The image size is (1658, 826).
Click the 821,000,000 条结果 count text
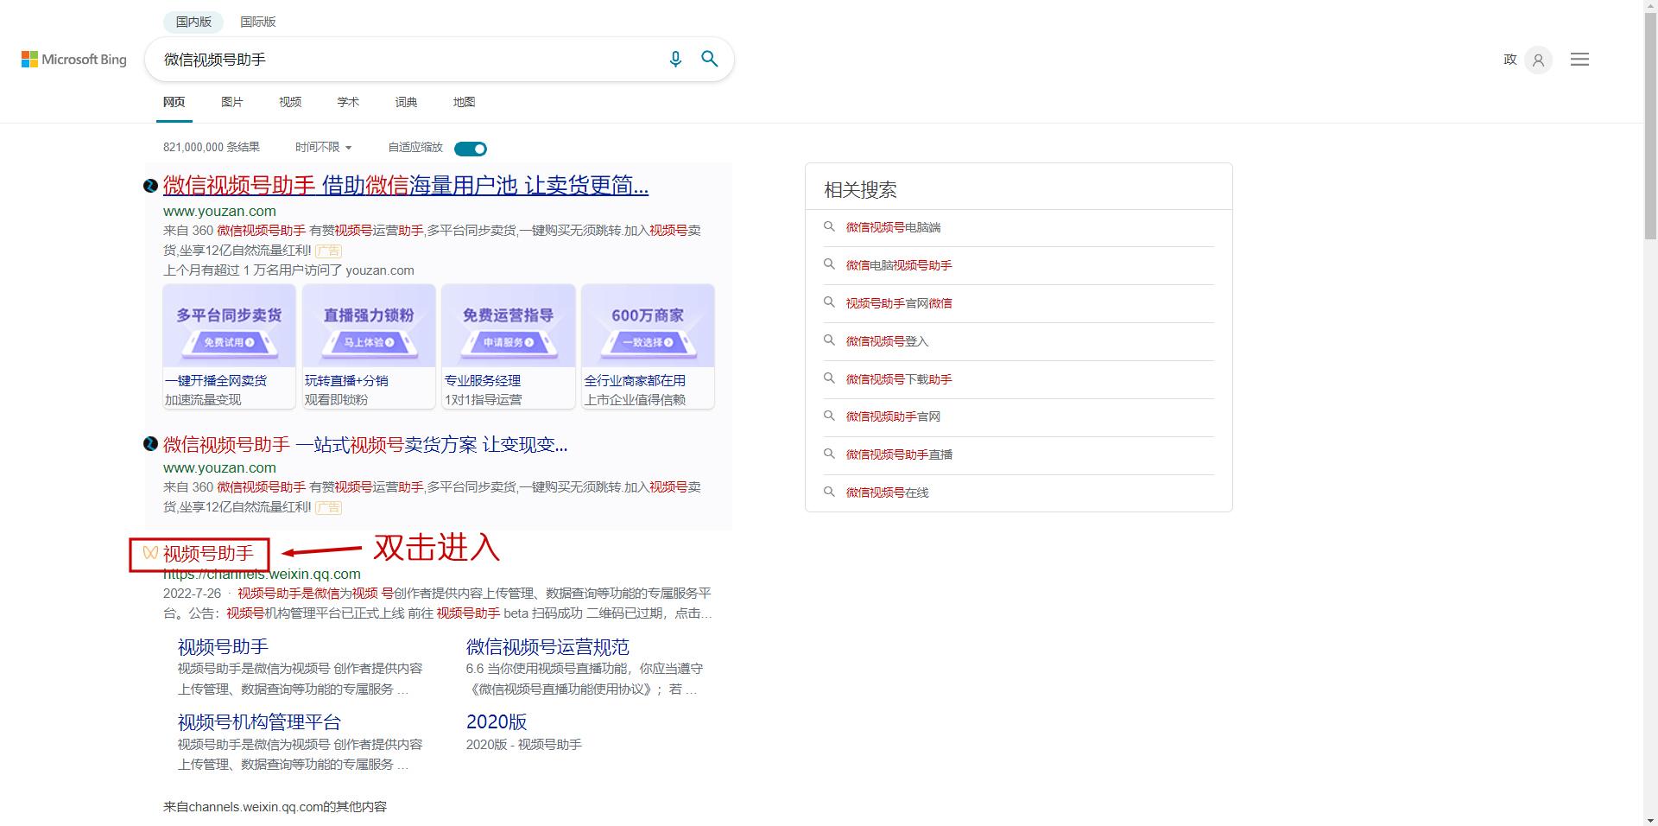pos(212,148)
